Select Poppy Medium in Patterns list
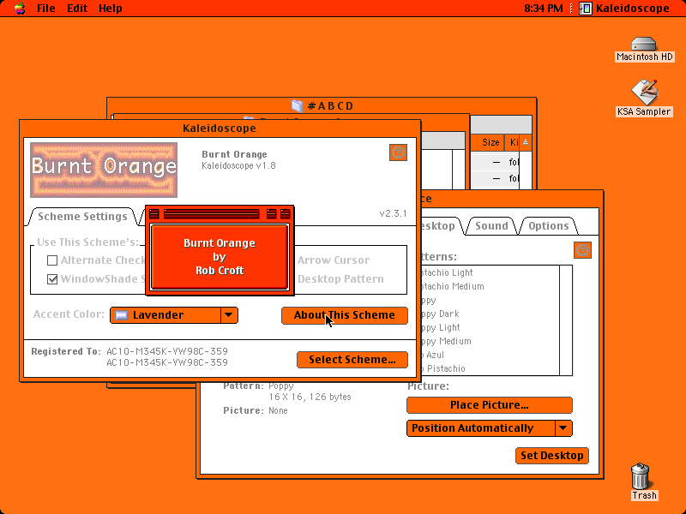This screenshot has height=514, width=686. (487, 341)
